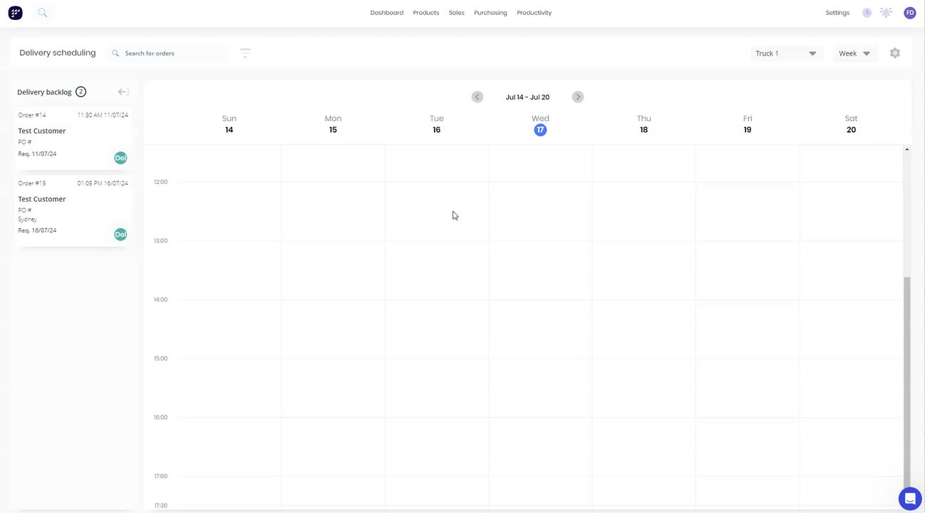Click the Sydney text on Order #15
This screenshot has width=925, height=513.
pyautogui.click(x=27, y=219)
